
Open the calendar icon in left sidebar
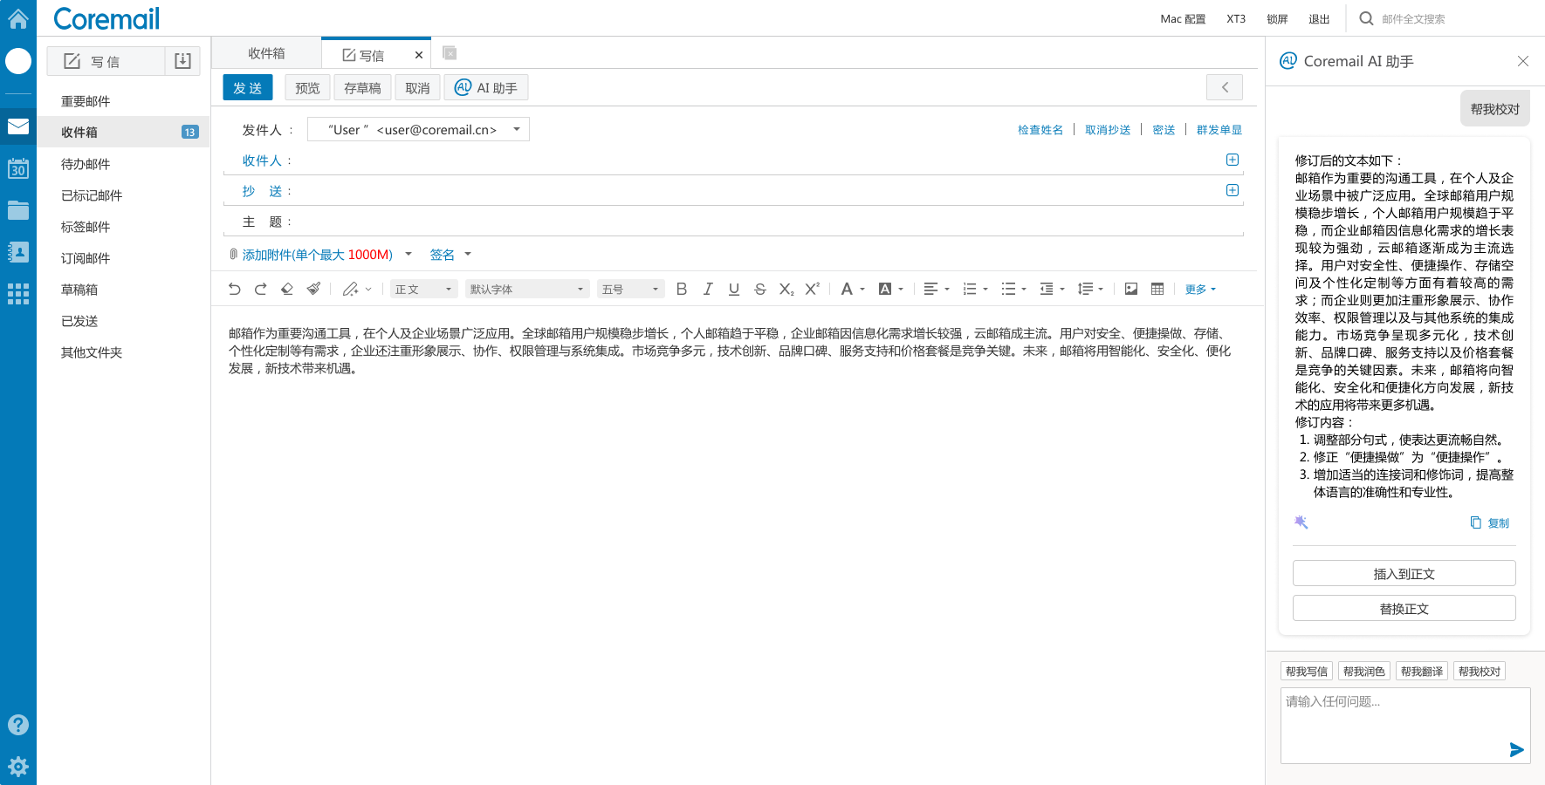tap(18, 168)
